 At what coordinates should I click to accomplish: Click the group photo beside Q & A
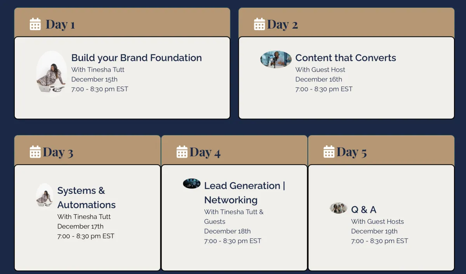(x=339, y=208)
